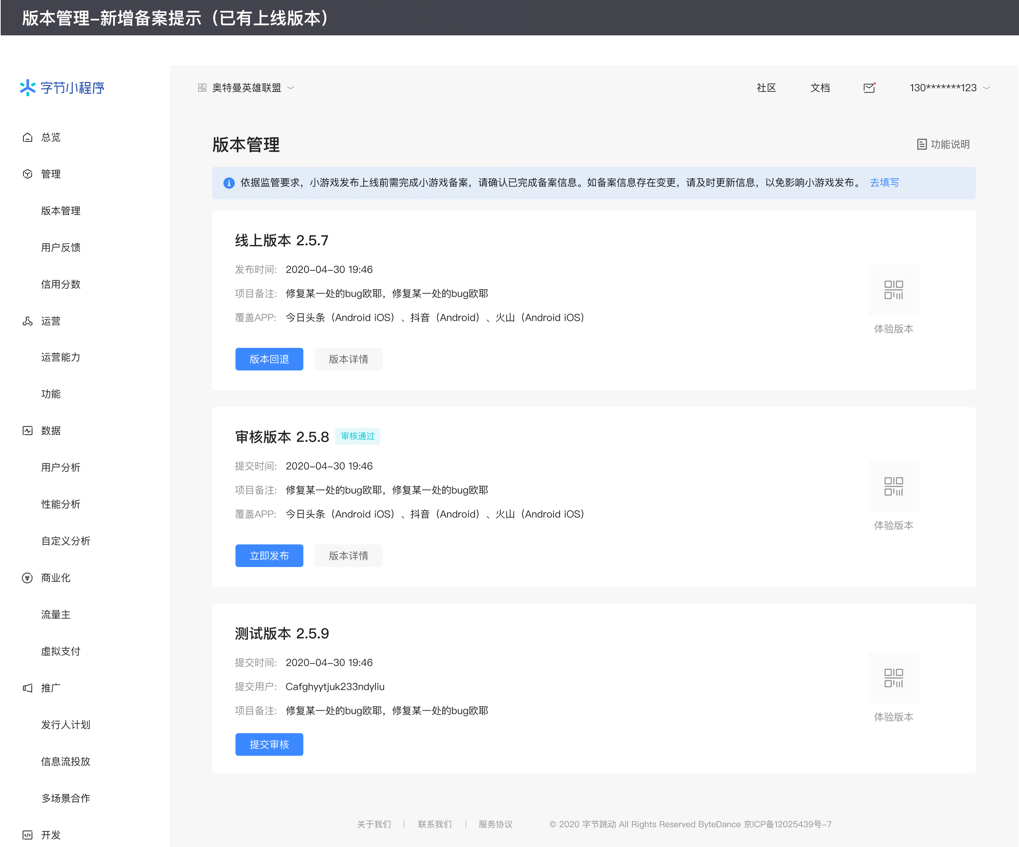Select 总览 in the sidebar
Viewport: 1019px width, 847px height.
pyautogui.click(x=51, y=137)
